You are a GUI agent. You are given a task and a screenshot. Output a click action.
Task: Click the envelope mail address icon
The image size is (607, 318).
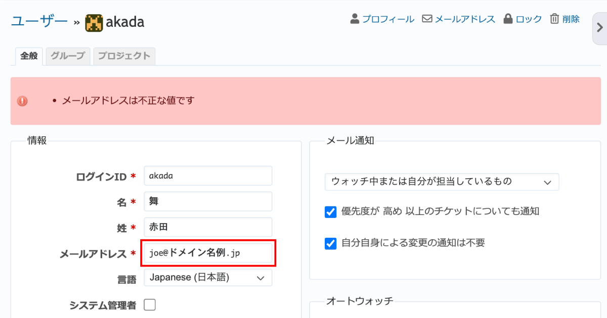(x=427, y=19)
